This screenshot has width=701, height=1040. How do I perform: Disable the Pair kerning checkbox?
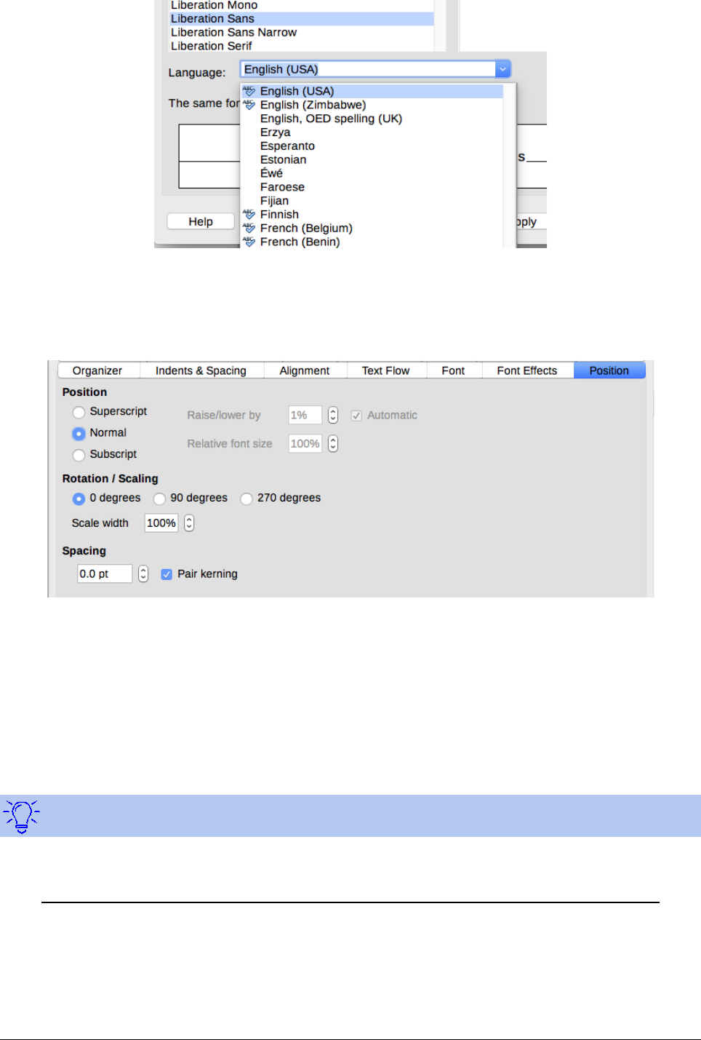(167, 574)
